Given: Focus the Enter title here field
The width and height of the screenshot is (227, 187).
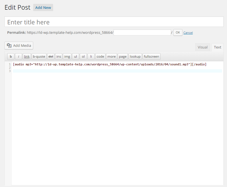Looking at the screenshot, I should pyautogui.click(x=114, y=22).
